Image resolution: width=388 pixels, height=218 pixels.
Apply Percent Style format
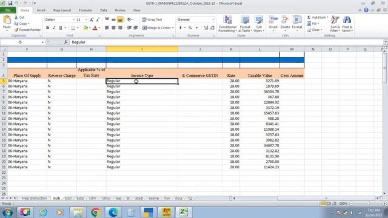(190, 28)
